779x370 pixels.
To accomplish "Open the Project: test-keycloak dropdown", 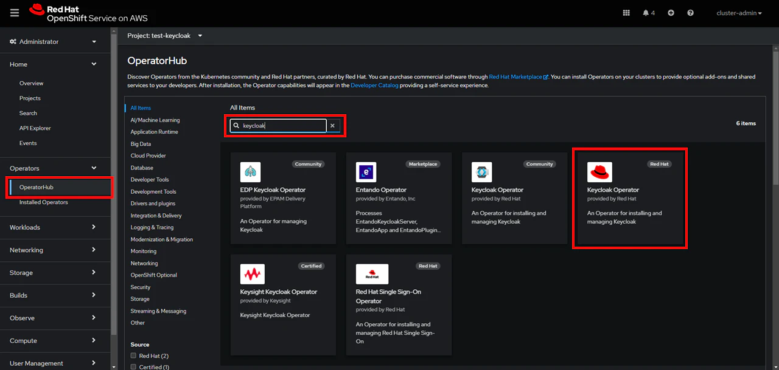I will click(x=165, y=36).
